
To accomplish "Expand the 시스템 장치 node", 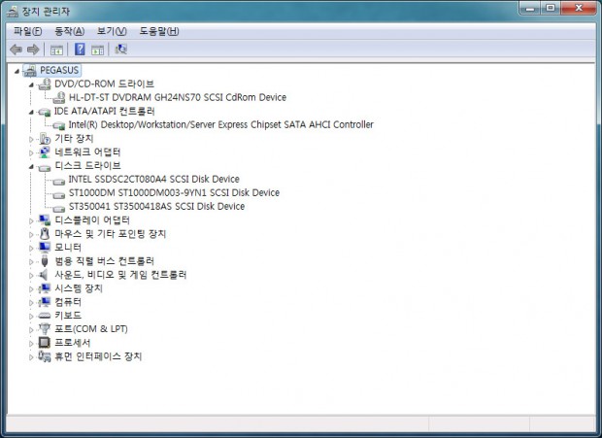I will (x=31, y=289).
